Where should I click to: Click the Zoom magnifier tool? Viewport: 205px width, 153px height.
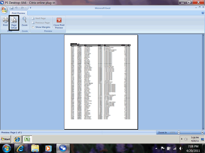click(x=25, y=22)
